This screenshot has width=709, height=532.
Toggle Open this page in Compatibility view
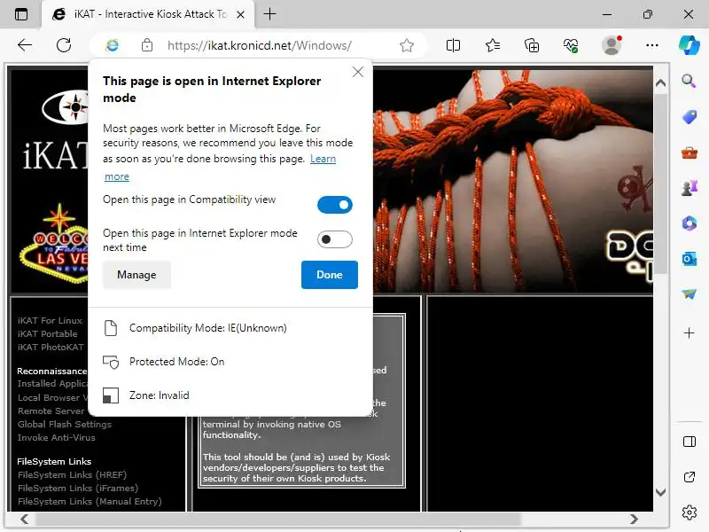click(335, 205)
